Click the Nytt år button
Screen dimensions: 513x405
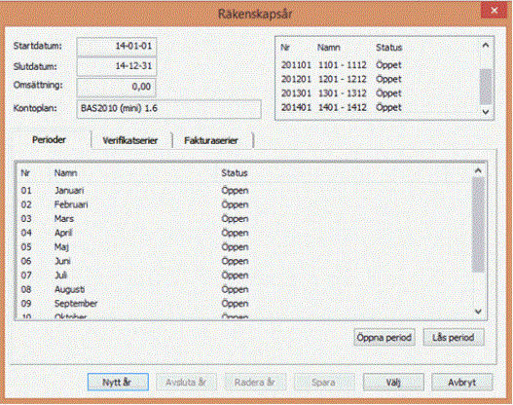(x=118, y=382)
